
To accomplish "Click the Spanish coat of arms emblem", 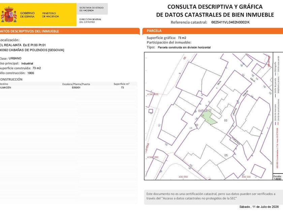I will [8, 14].
